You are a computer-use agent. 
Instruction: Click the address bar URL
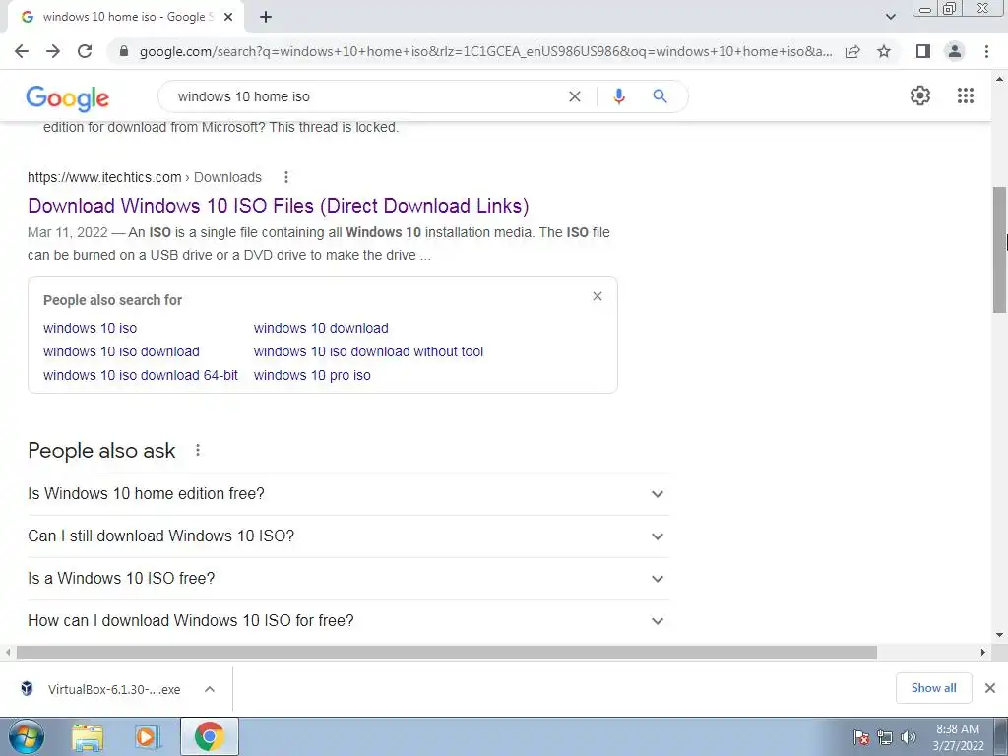point(485,51)
